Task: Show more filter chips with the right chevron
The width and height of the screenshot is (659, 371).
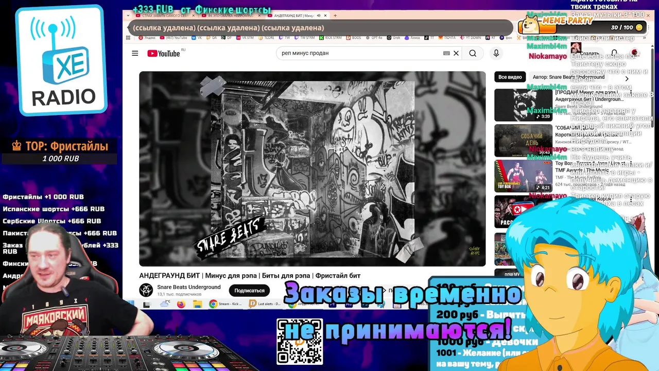Action: coord(627,78)
